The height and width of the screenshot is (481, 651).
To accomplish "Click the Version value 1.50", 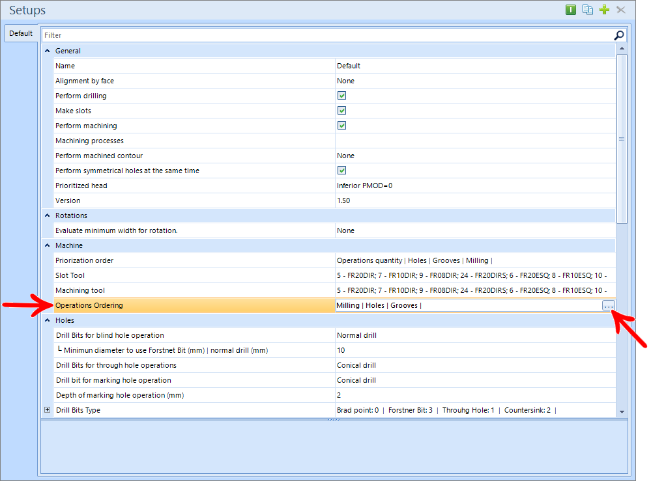I will [x=343, y=200].
